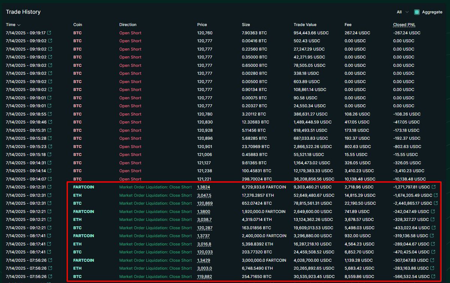Open BTC link in the 120,869 price row
This screenshot has width=450, height=283.
click(x=77, y=203)
